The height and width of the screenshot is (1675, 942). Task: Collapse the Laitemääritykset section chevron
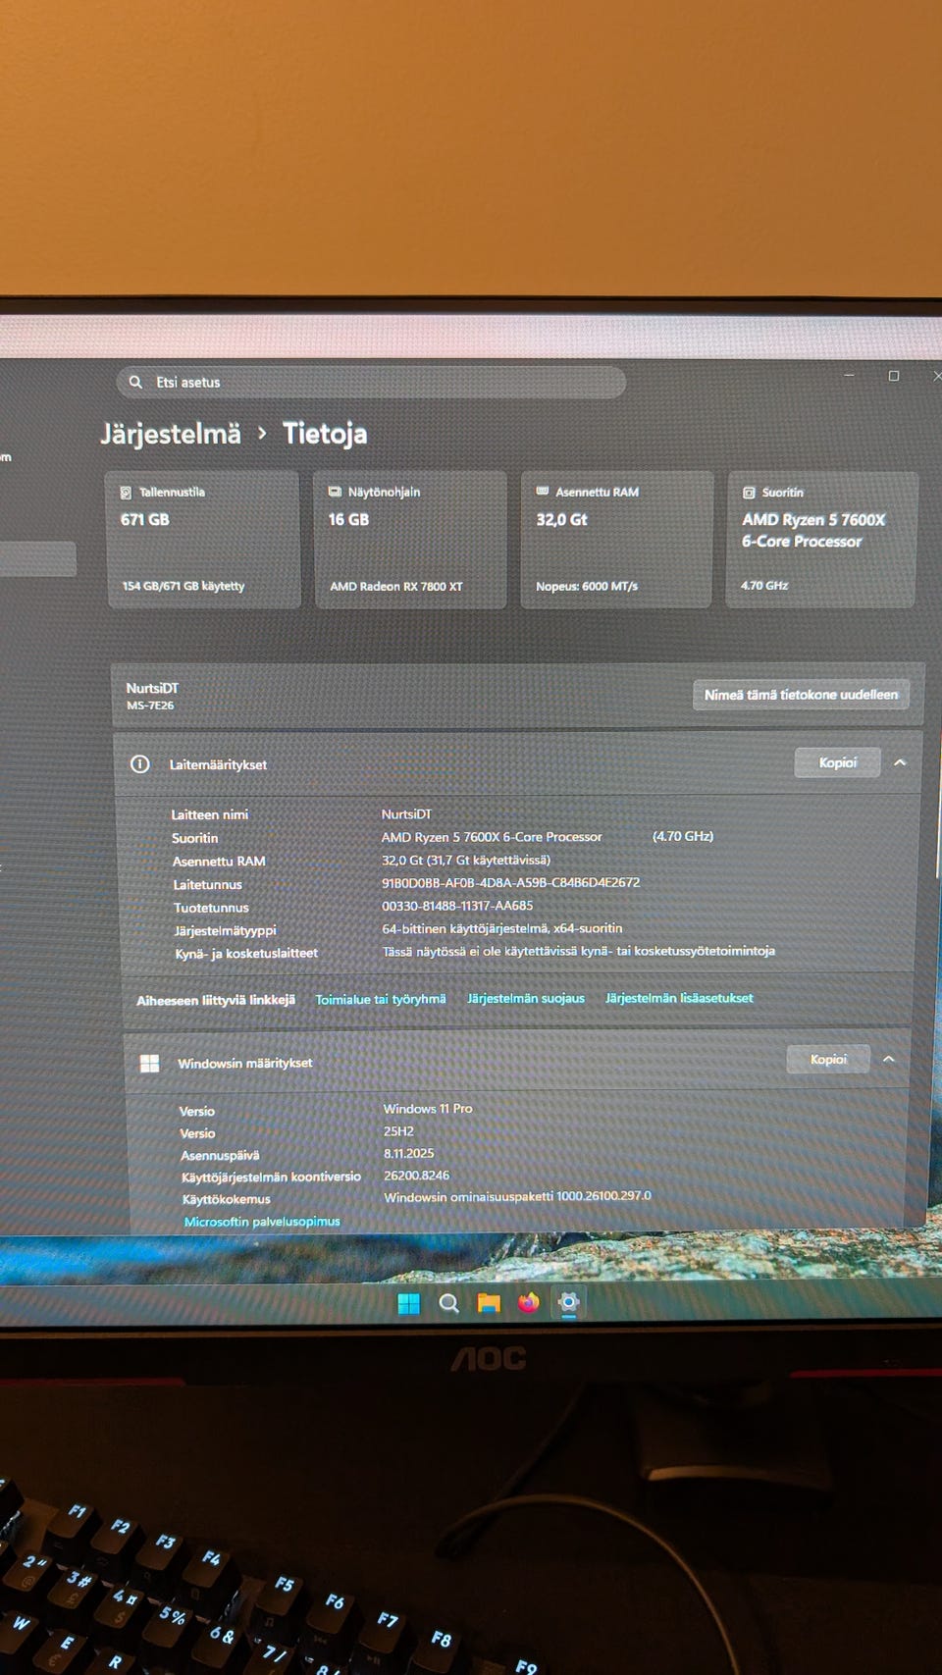[x=900, y=762]
